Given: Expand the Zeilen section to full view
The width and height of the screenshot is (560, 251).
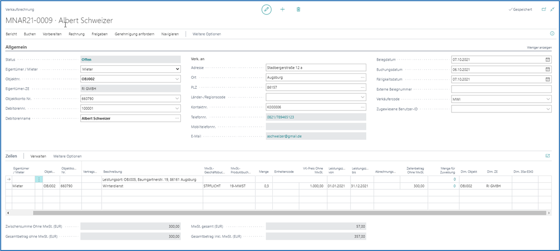Looking at the screenshot, I should click(548, 156).
